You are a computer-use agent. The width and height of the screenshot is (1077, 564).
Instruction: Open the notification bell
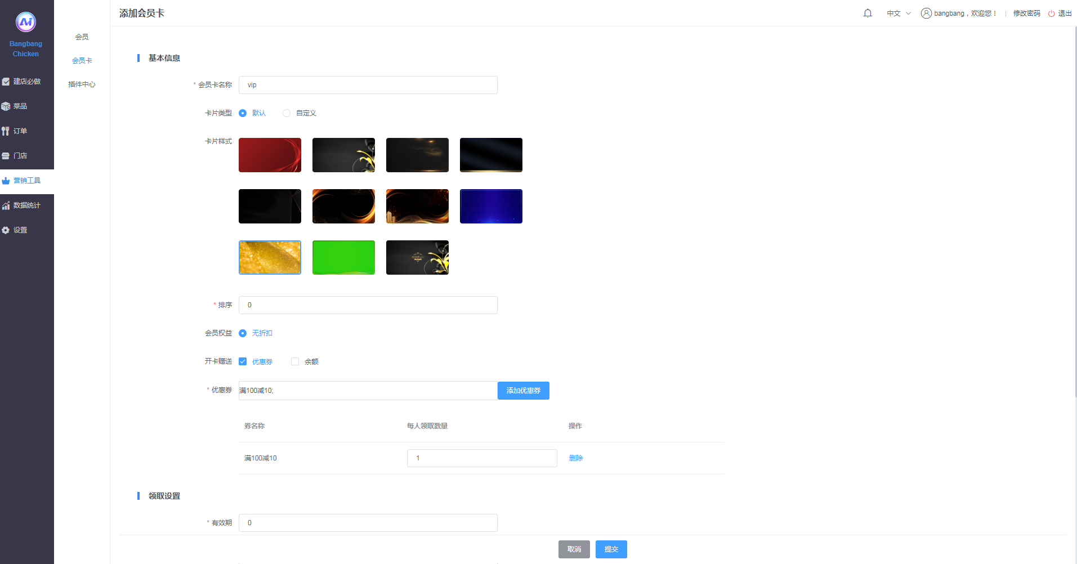pyautogui.click(x=868, y=13)
